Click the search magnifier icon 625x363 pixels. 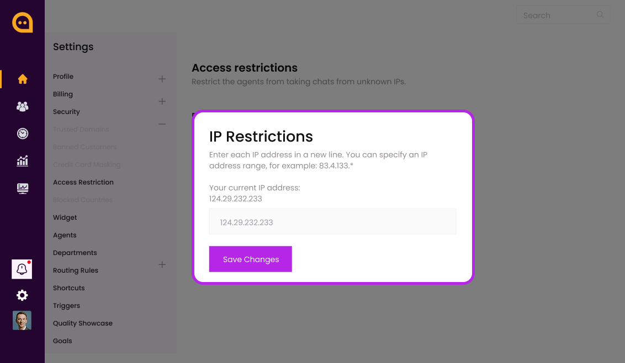tap(600, 15)
